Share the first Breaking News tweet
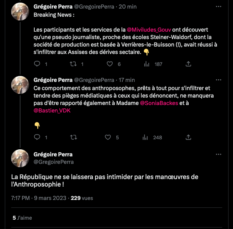This screenshot has height=229, width=233. tap(189, 64)
